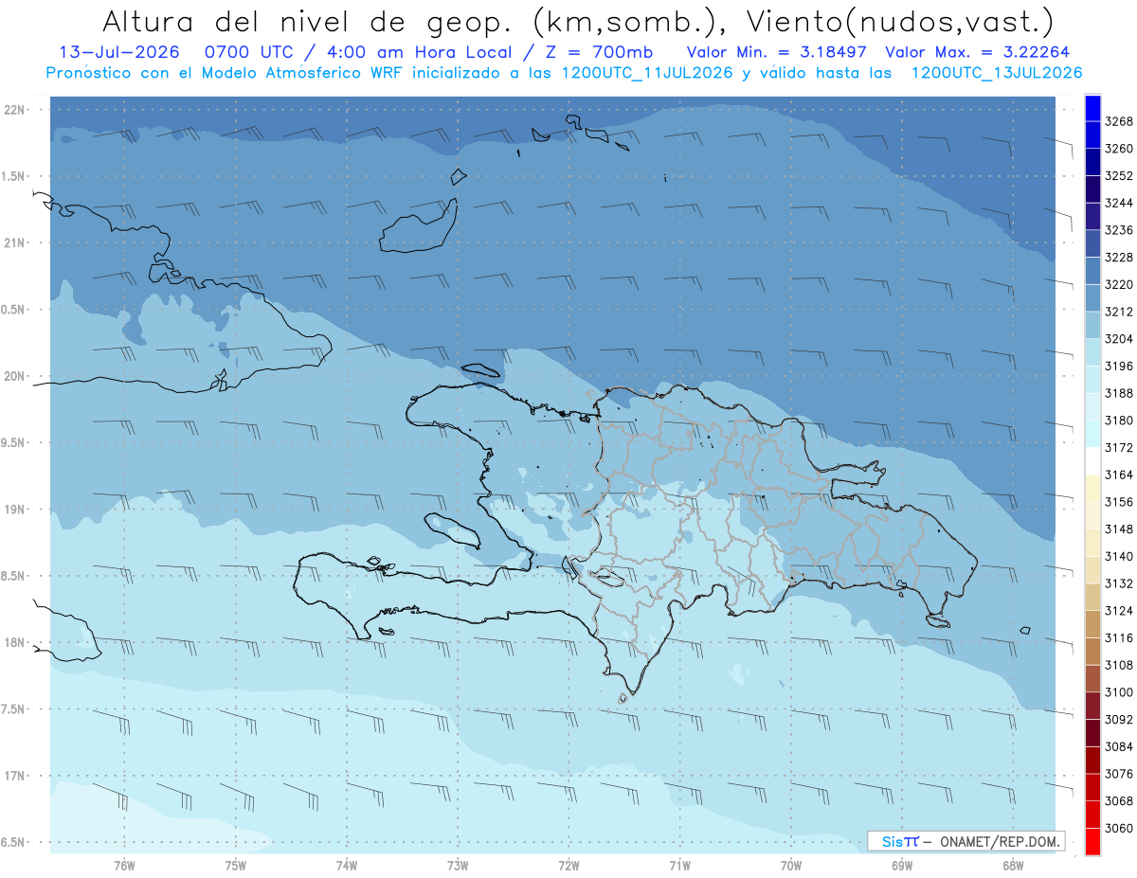
Task: Click the '70W' longitude axis label
Action: tap(791, 865)
